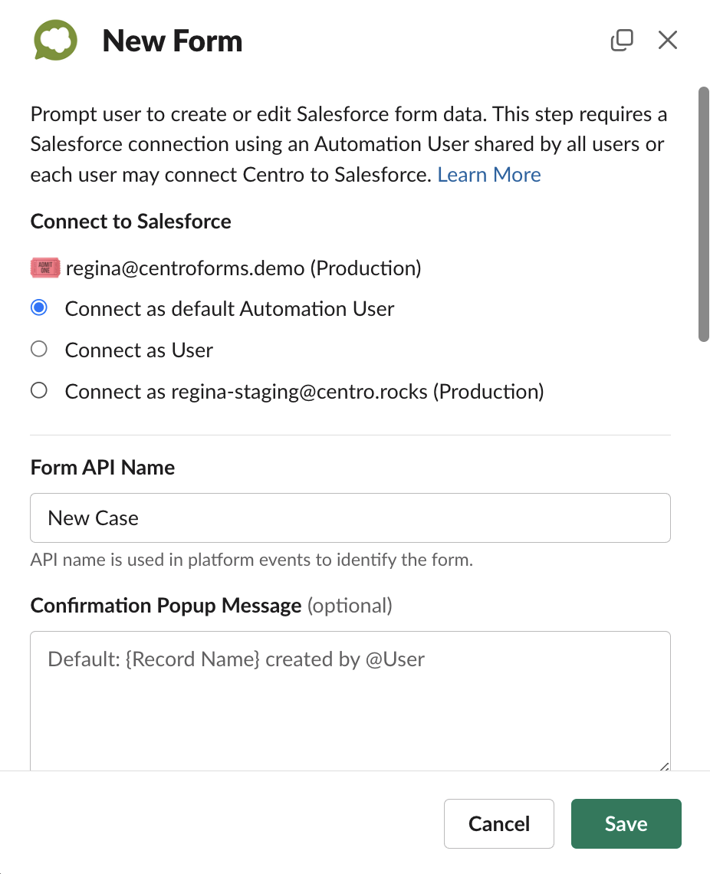Click the Connect to Salesforce heading
This screenshot has height=874, width=710.
pos(130,222)
